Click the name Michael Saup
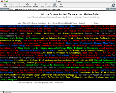 pos(42,58)
